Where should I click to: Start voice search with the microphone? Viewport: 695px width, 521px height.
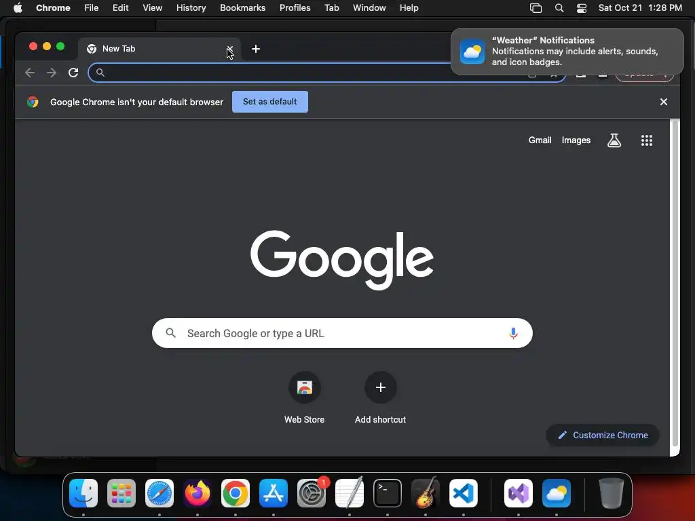513,333
